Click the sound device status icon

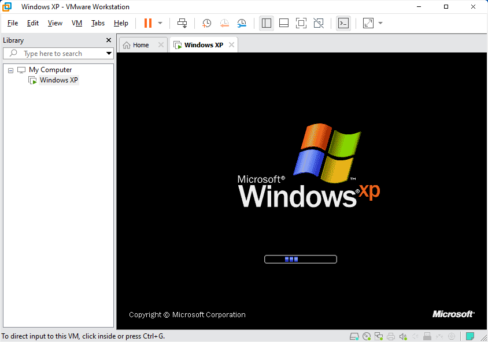click(x=403, y=336)
